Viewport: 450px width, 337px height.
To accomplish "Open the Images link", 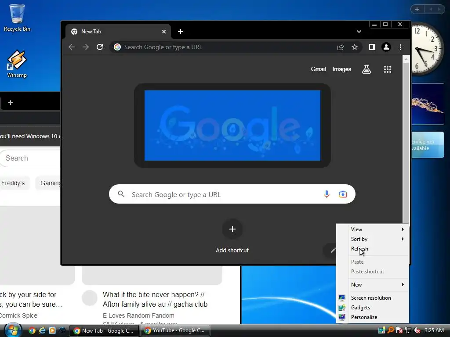I will [x=342, y=69].
